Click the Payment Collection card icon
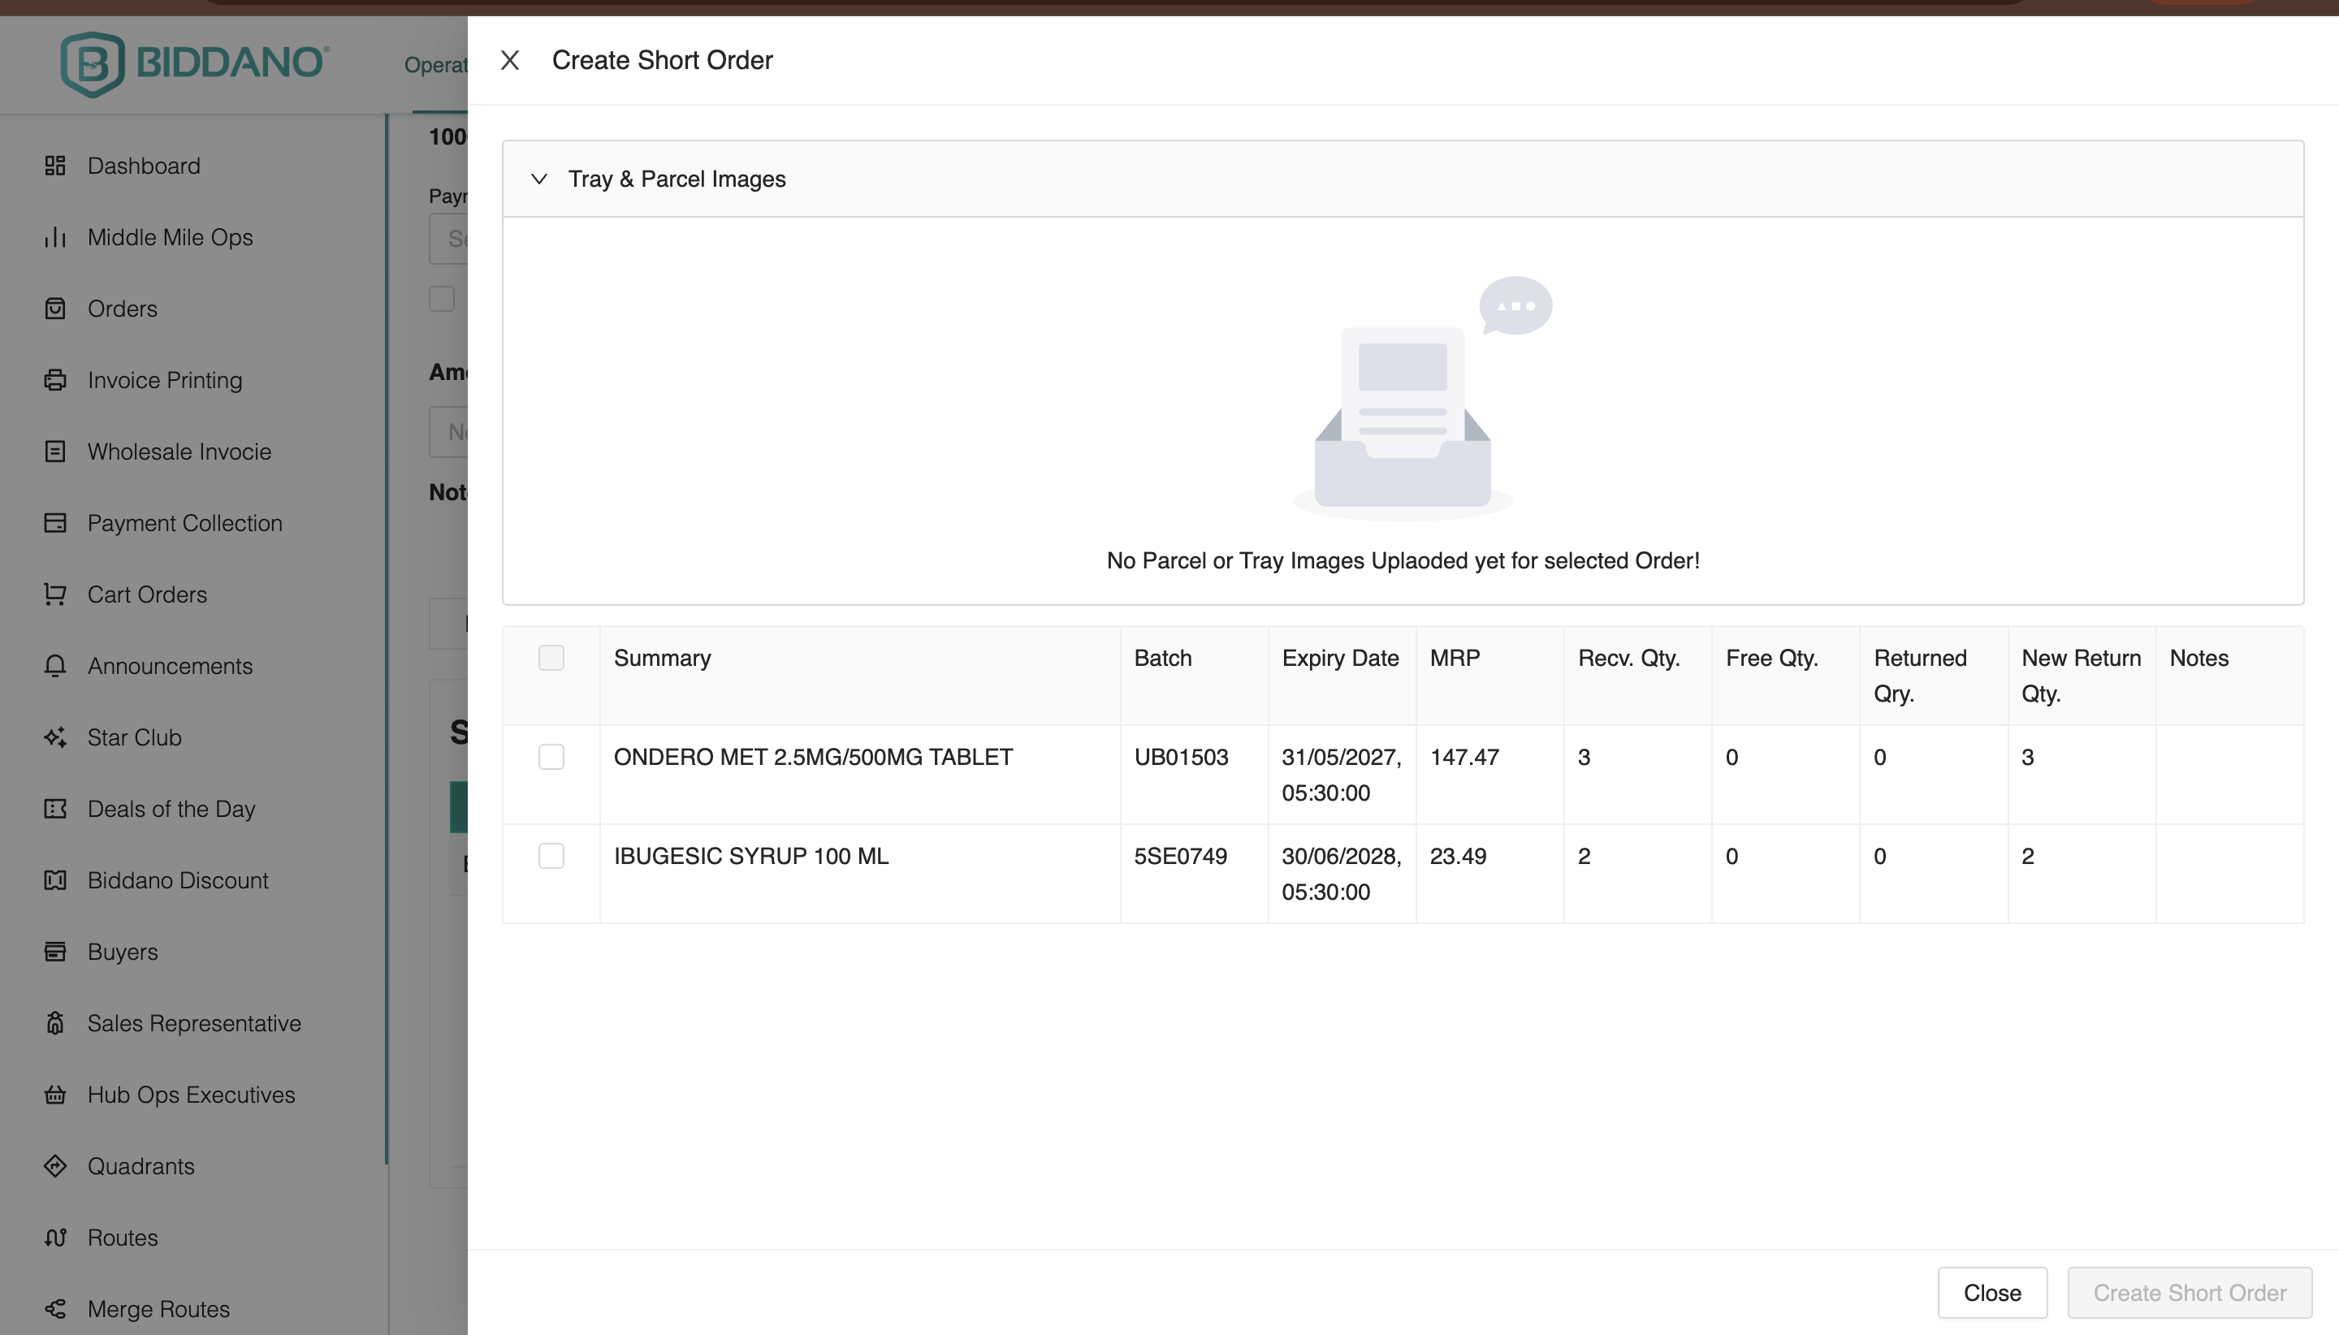The image size is (2339, 1335). [x=55, y=524]
